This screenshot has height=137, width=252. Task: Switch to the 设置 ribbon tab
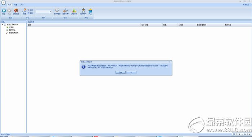(16, 5)
